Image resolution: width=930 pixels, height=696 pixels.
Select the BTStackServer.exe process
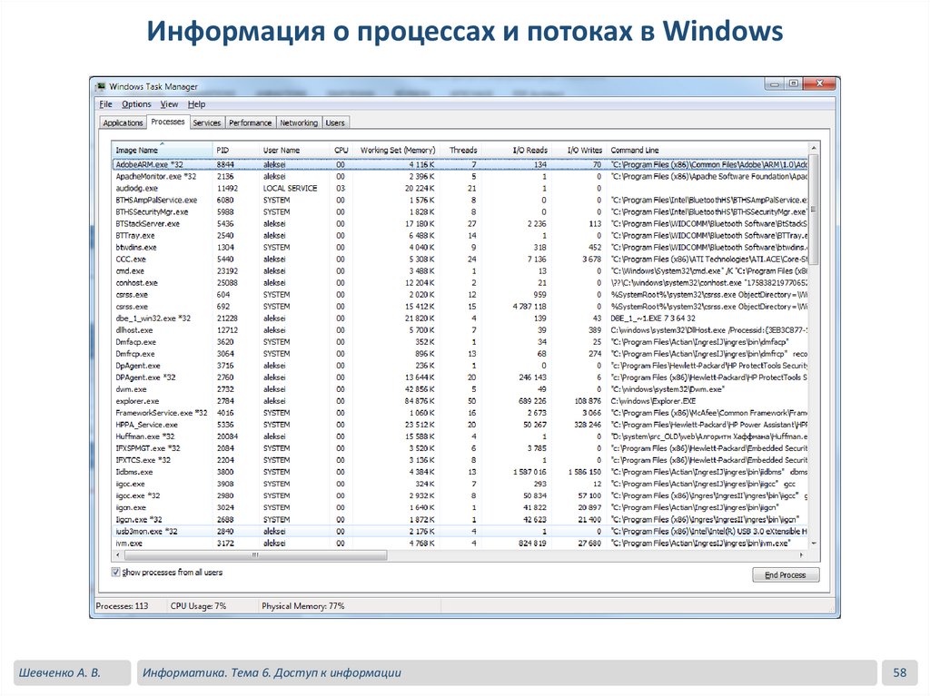pos(460,224)
